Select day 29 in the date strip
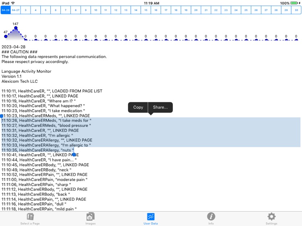302x226 pixels. point(286,10)
